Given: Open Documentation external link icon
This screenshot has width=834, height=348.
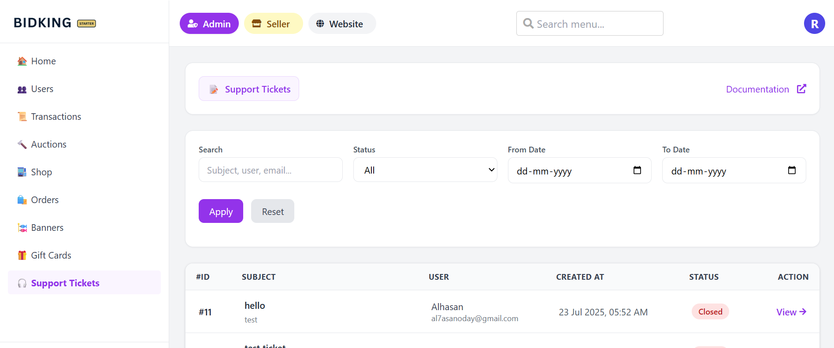Looking at the screenshot, I should (x=801, y=89).
